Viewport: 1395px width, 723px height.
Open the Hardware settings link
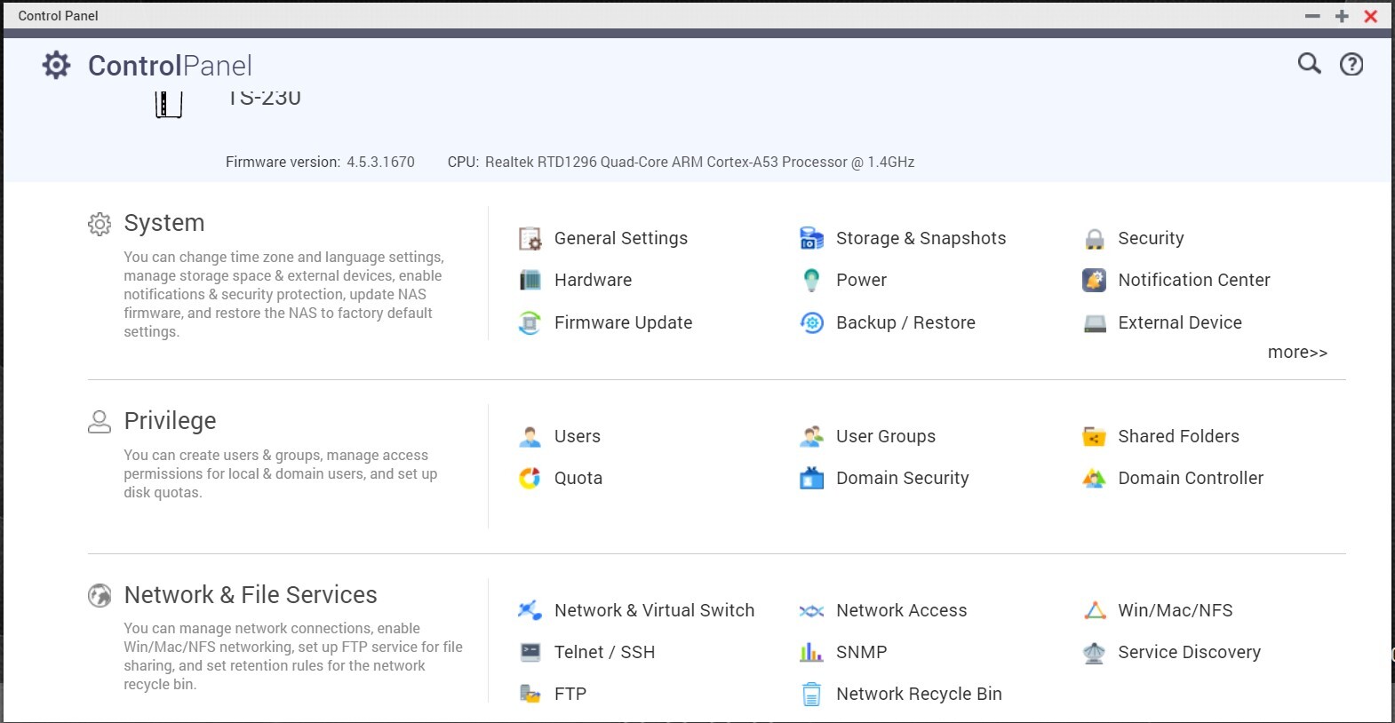pyautogui.click(x=593, y=280)
